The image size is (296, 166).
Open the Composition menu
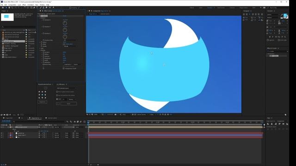12,5
